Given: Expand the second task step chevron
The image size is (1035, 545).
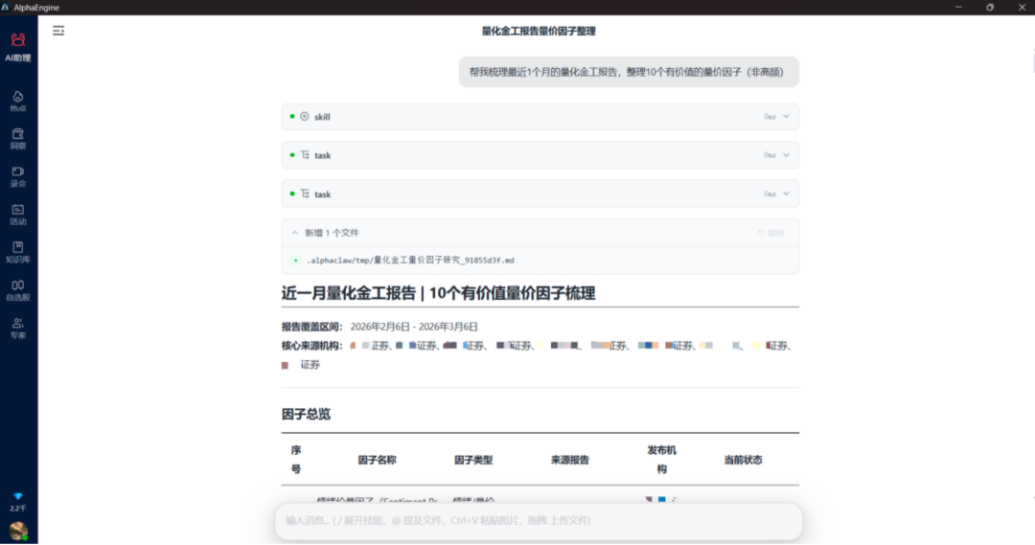Looking at the screenshot, I should [x=786, y=194].
